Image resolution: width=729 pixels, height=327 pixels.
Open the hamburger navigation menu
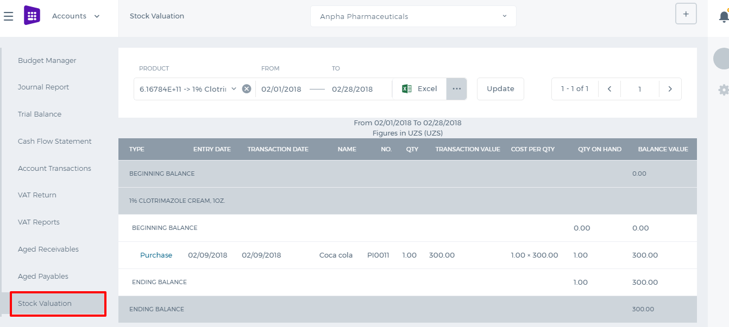pyautogui.click(x=8, y=16)
